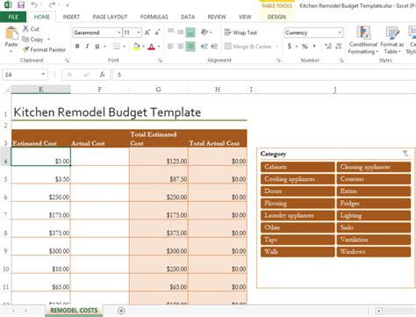Switch to the DESIGN tab
This screenshot has height=317, width=416.
(x=276, y=17)
